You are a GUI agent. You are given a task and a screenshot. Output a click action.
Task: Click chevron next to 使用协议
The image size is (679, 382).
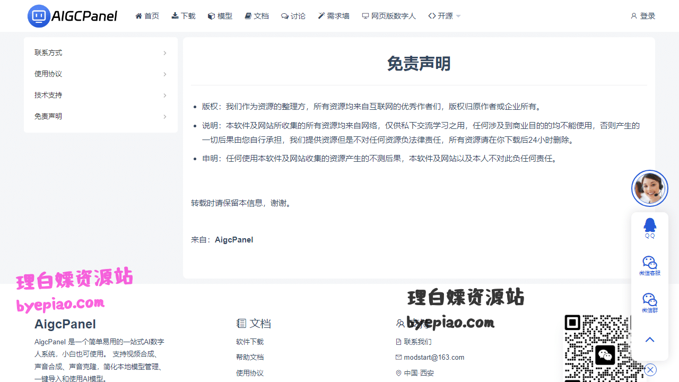click(x=165, y=74)
